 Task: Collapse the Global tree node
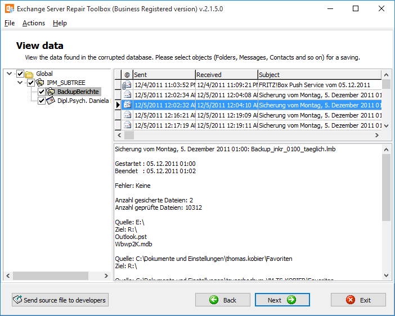click(10, 74)
